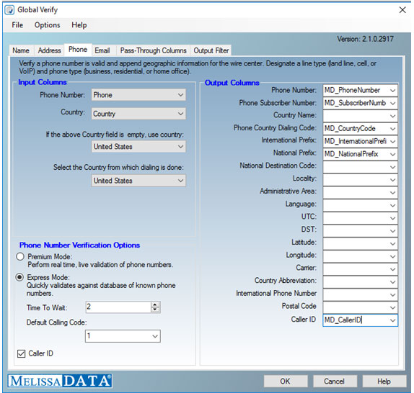The image size is (414, 393).
Task: Switch to the Address tab
Action: click(x=49, y=50)
